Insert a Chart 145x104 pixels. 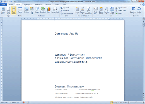(49, 10)
